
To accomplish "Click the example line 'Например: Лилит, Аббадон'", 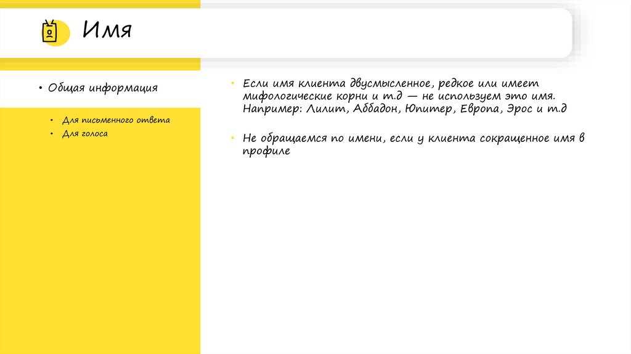I will tap(404, 109).
